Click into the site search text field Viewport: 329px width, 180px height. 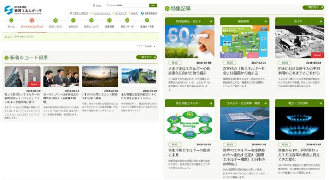pos(136,5)
